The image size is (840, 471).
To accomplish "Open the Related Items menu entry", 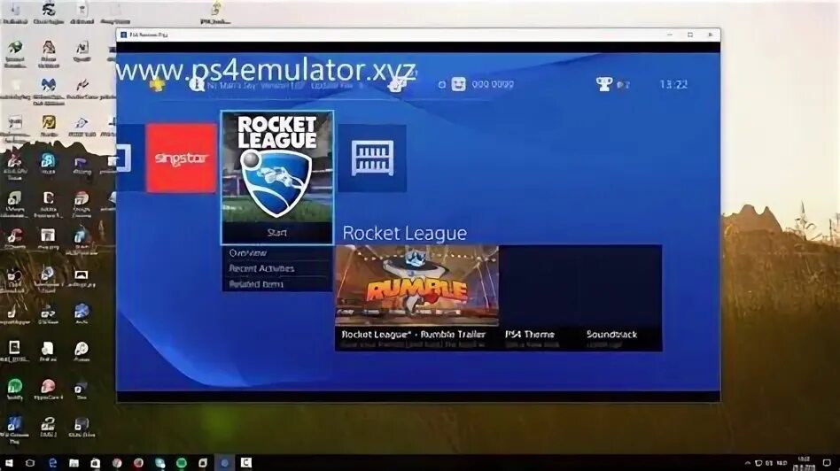I will pyautogui.click(x=277, y=284).
